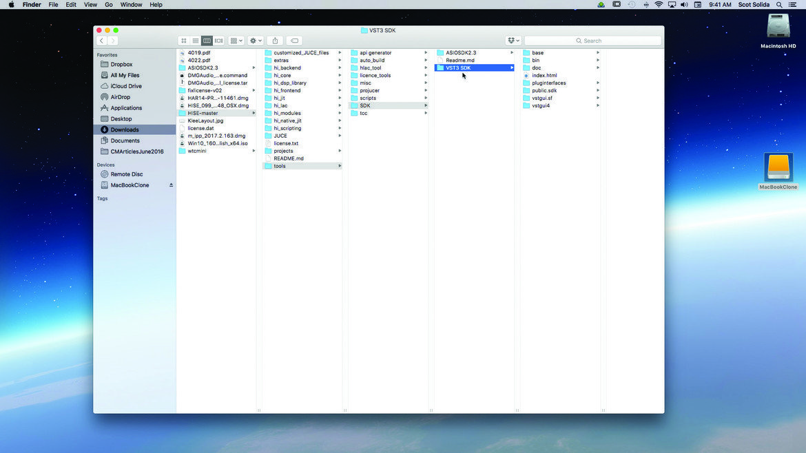The width and height of the screenshot is (806, 453).
Task: Expand the pluginterfaces folder arrow
Action: [598, 83]
